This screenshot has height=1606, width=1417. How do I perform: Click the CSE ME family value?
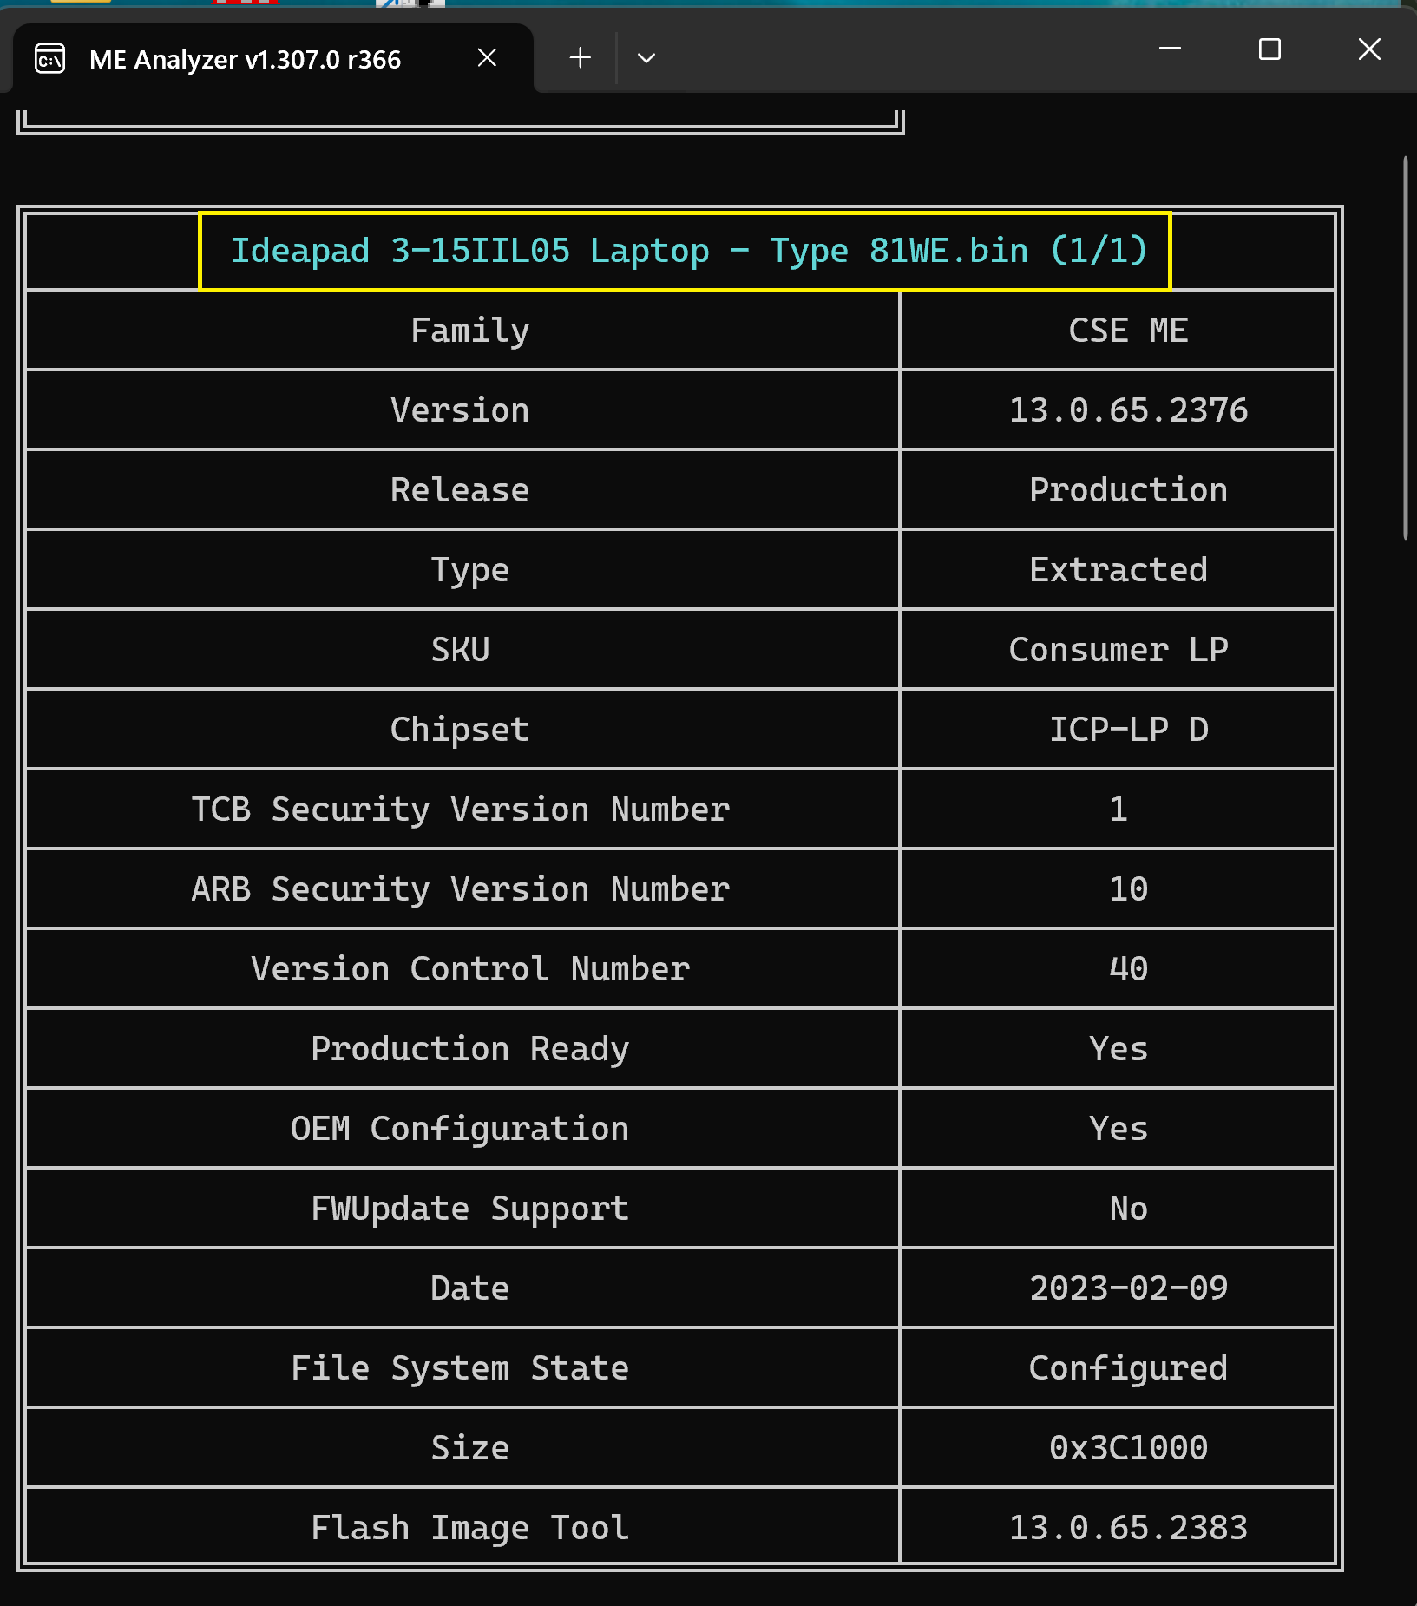pyautogui.click(x=1127, y=331)
